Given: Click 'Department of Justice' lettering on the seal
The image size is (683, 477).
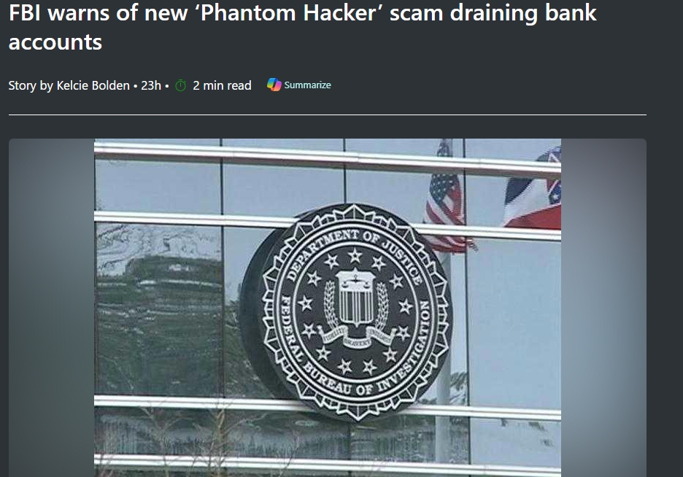Looking at the screenshot, I should pyautogui.click(x=354, y=251).
